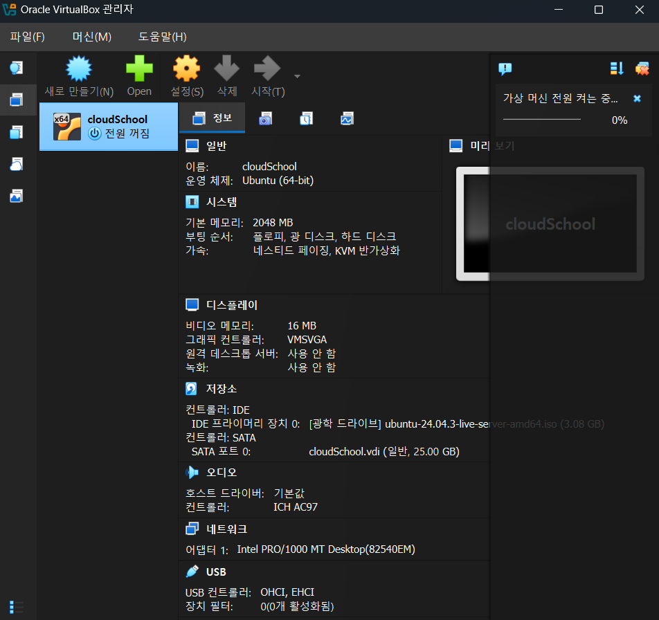Screen dimensions: 659x620
Task: Click the 0(0개 활성화됨) device filters value
Action: coord(297,607)
